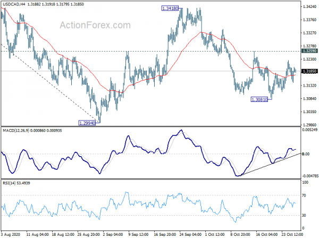Click the 11 Aug 04:00 date label
319x239 pixels.
(x=38, y=234)
